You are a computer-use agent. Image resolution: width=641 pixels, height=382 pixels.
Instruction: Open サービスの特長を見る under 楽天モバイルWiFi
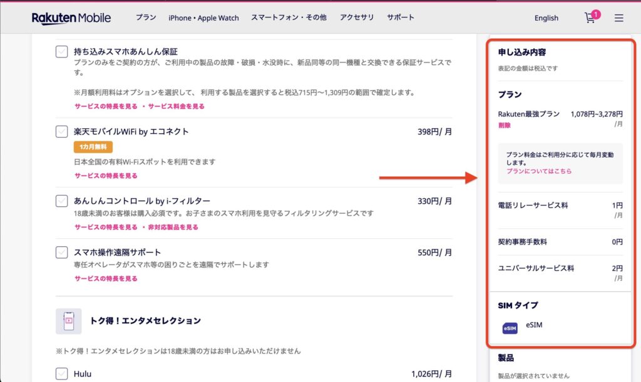click(x=106, y=176)
